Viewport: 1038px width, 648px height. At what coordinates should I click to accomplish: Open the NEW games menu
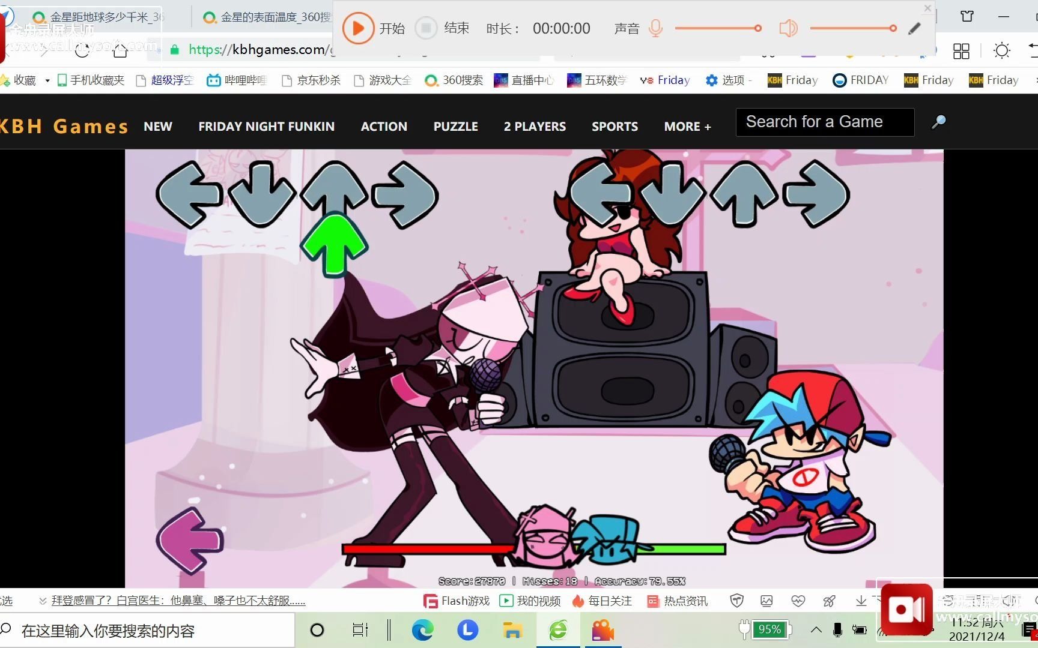pyautogui.click(x=158, y=127)
